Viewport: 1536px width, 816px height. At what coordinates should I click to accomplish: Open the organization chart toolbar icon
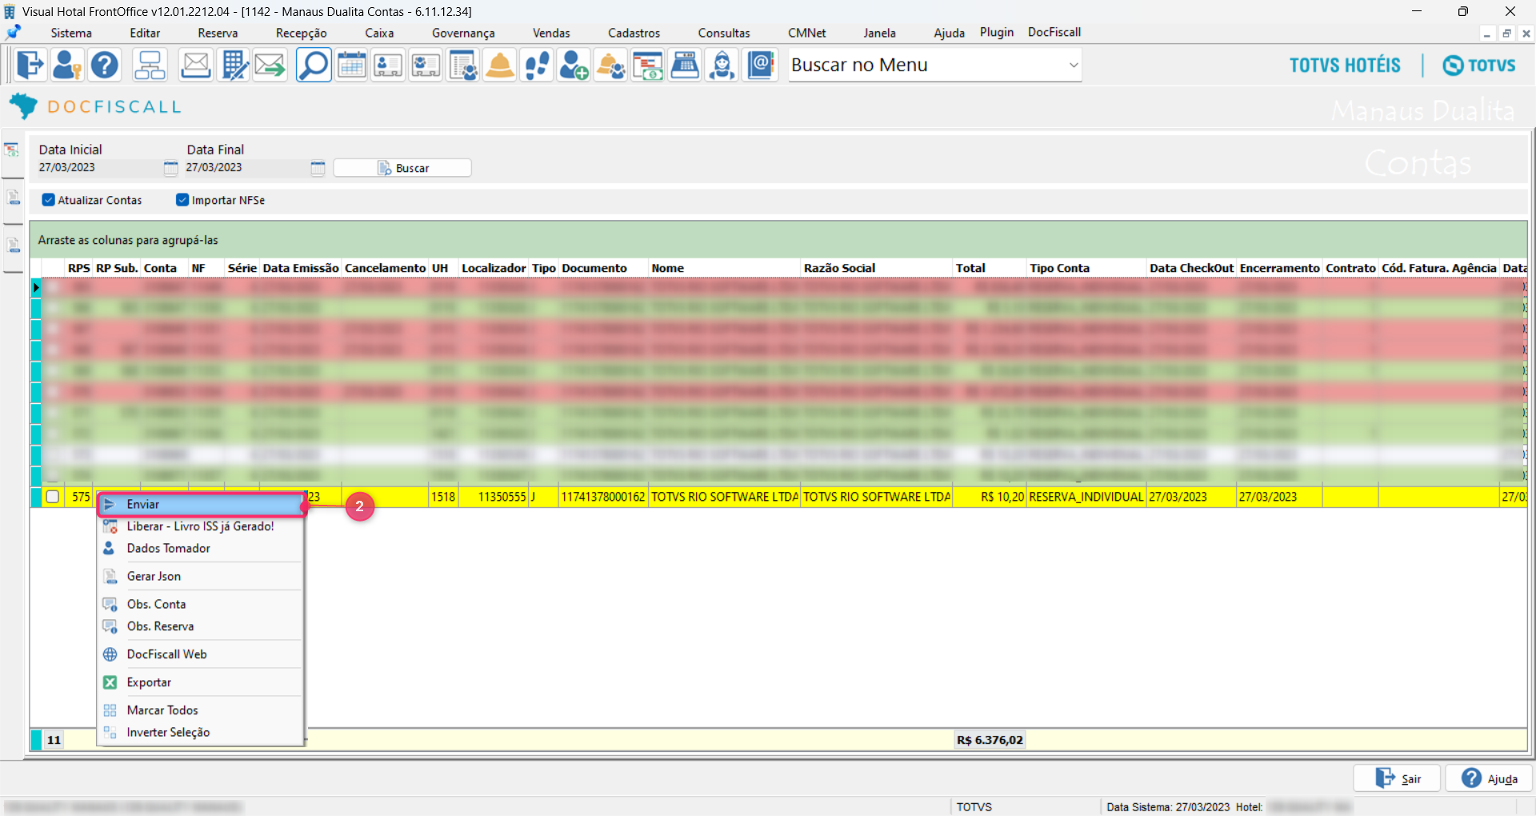point(150,65)
